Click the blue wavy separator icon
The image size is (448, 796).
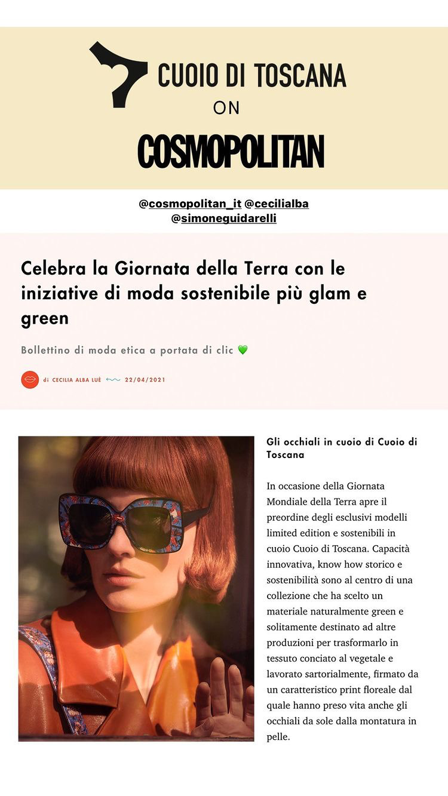coord(113,380)
